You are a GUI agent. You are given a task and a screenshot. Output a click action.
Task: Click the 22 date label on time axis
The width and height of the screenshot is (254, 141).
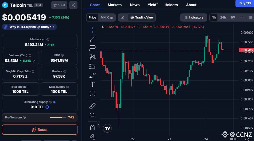133,139
